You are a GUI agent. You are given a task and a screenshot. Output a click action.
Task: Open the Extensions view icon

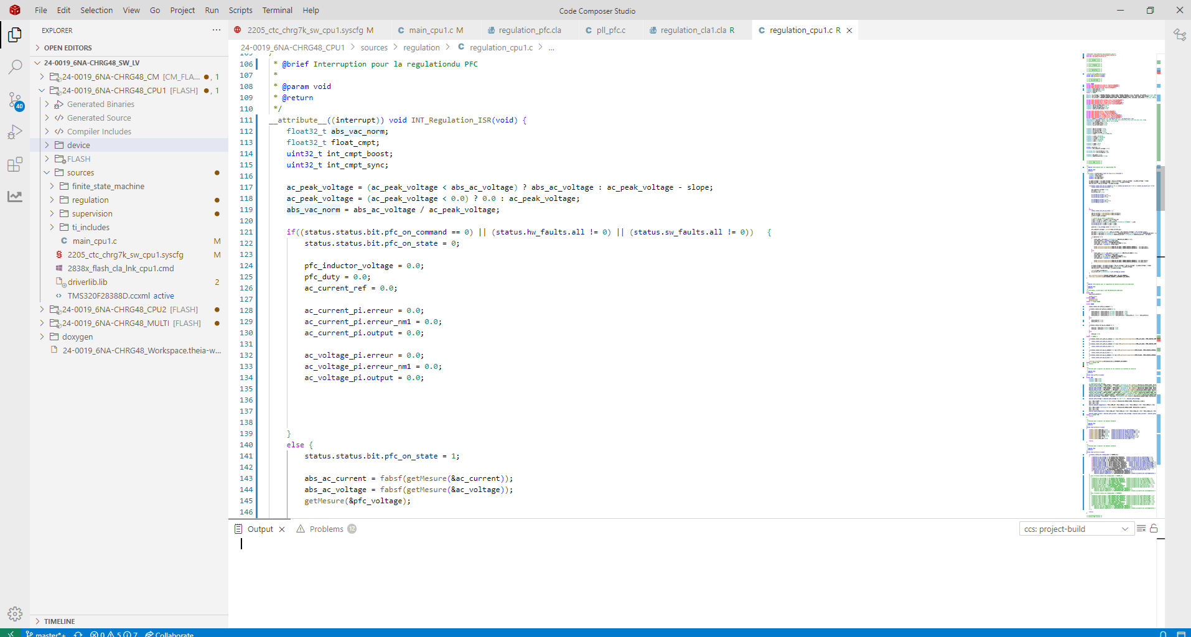[15, 164]
